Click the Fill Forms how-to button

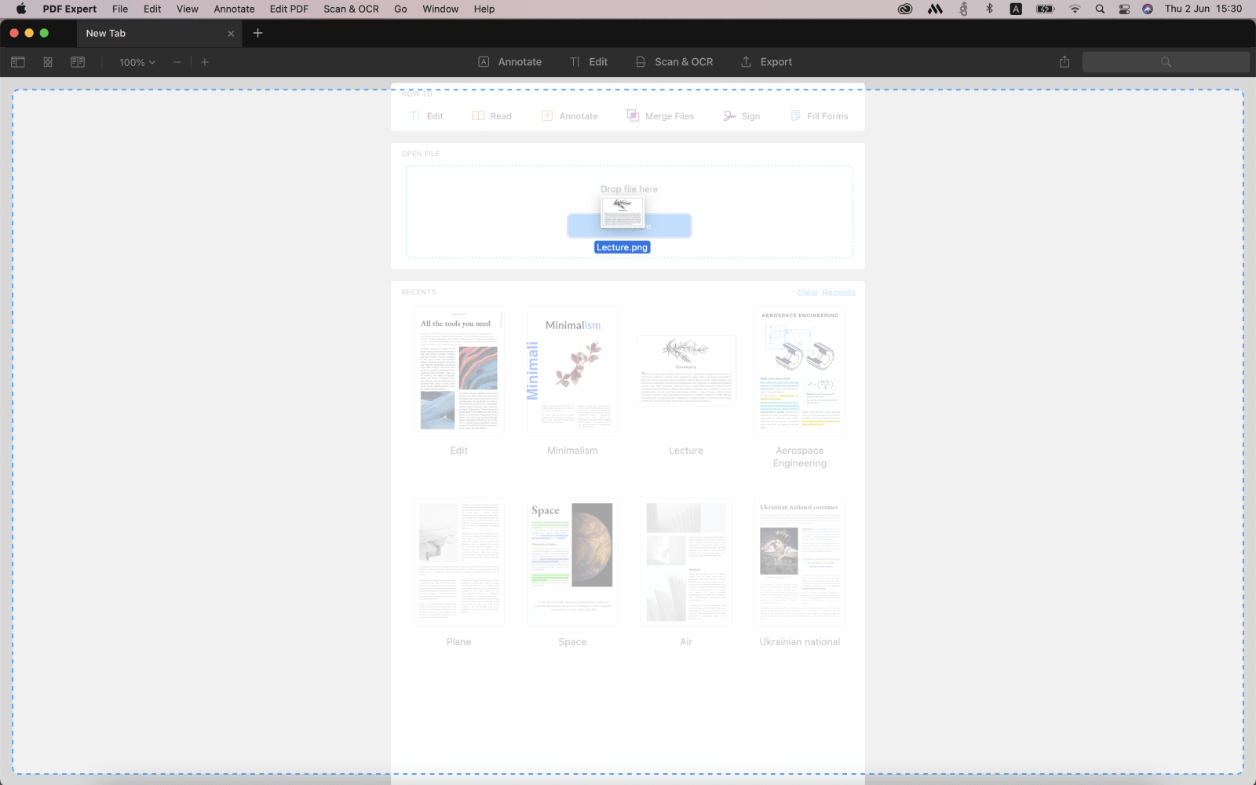point(819,116)
